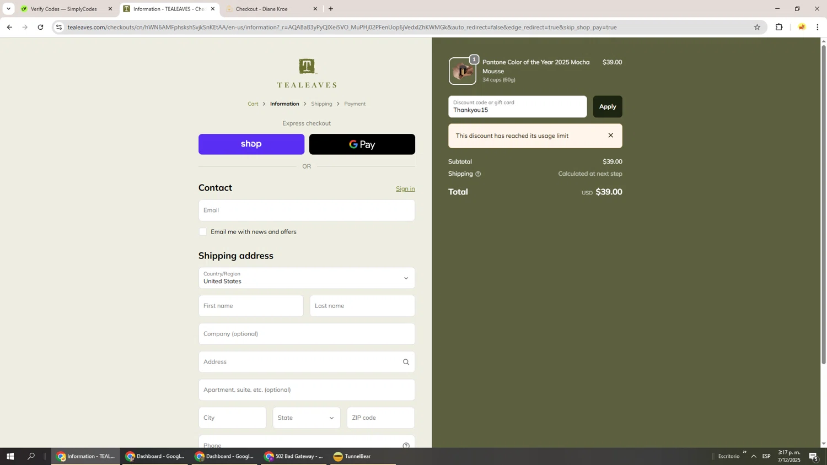The image size is (827, 465).
Task: Open the browser extensions puzzle icon
Action: point(779,27)
